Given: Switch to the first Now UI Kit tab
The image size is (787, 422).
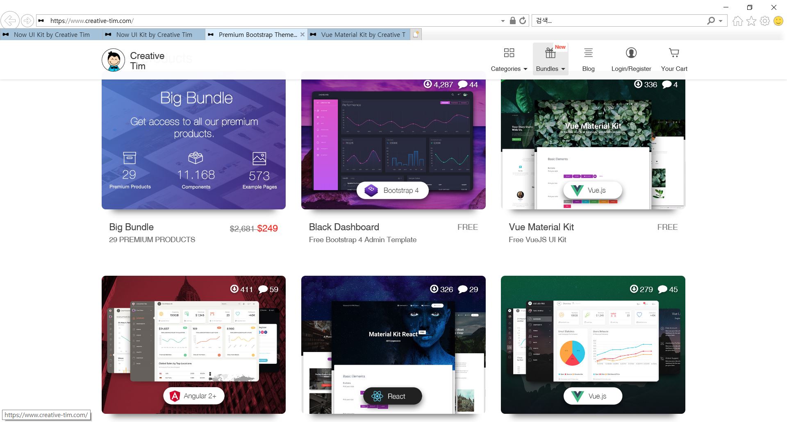Looking at the screenshot, I should pyautogui.click(x=51, y=34).
